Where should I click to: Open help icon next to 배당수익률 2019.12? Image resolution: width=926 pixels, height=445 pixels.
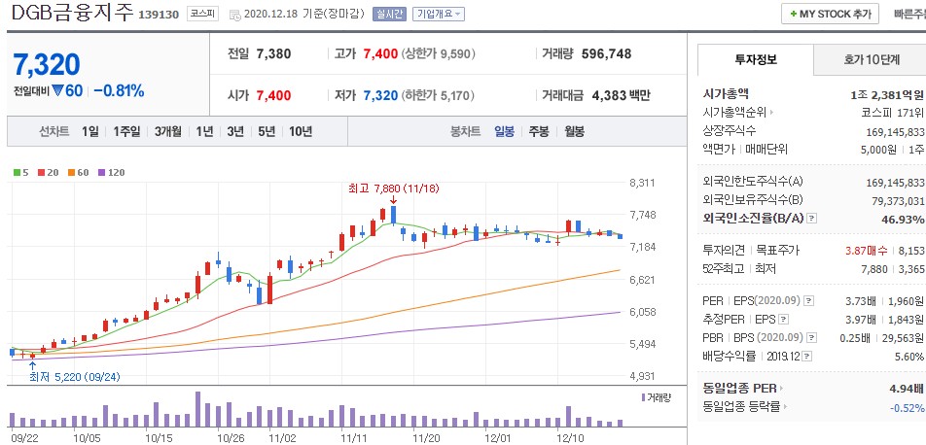point(807,357)
